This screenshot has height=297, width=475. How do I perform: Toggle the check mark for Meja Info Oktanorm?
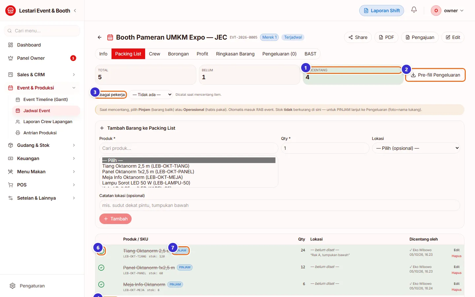tap(101, 284)
